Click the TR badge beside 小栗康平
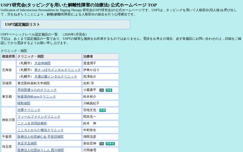 pos(102,90)
